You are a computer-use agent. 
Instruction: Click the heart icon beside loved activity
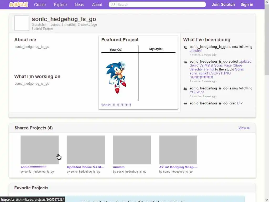coord(185,104)
